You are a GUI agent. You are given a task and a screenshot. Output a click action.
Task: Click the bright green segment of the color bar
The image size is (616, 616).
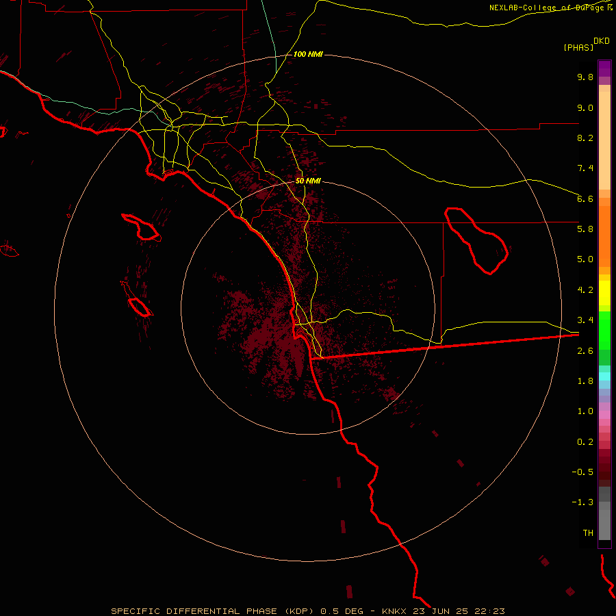coord(604,331)
